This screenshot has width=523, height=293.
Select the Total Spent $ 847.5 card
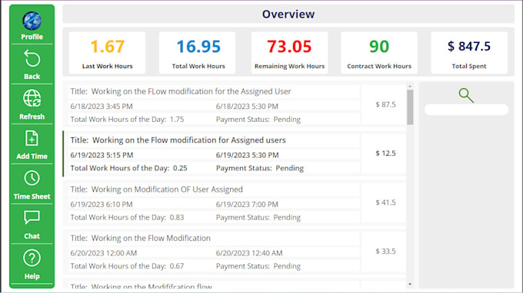point(469,53)
